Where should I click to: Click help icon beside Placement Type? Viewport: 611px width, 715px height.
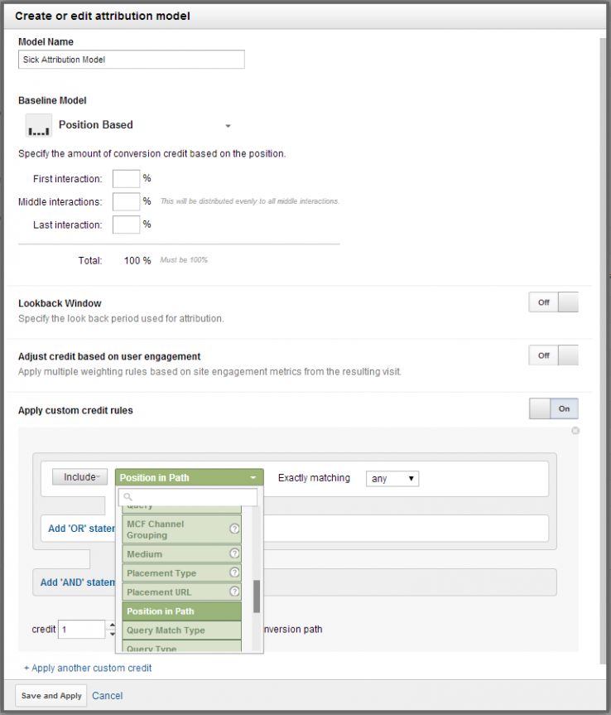point(234,572)
